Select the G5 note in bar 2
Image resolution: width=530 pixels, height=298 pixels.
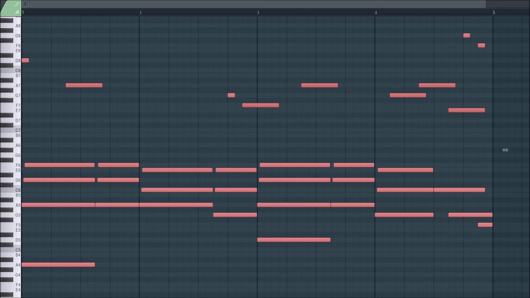pos(235,215)
